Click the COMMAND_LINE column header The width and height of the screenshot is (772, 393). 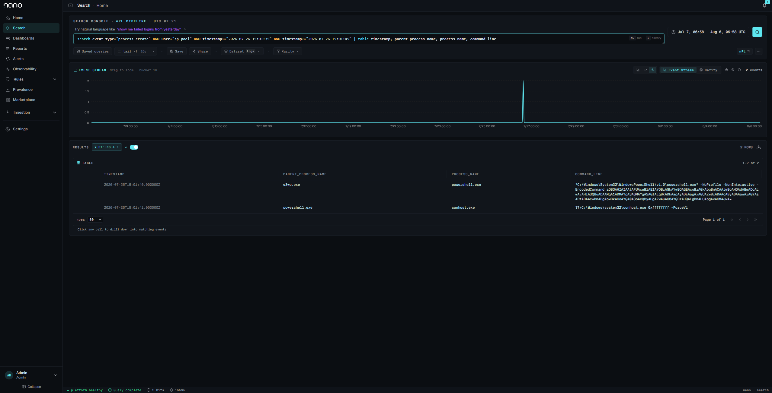[589, 174]
